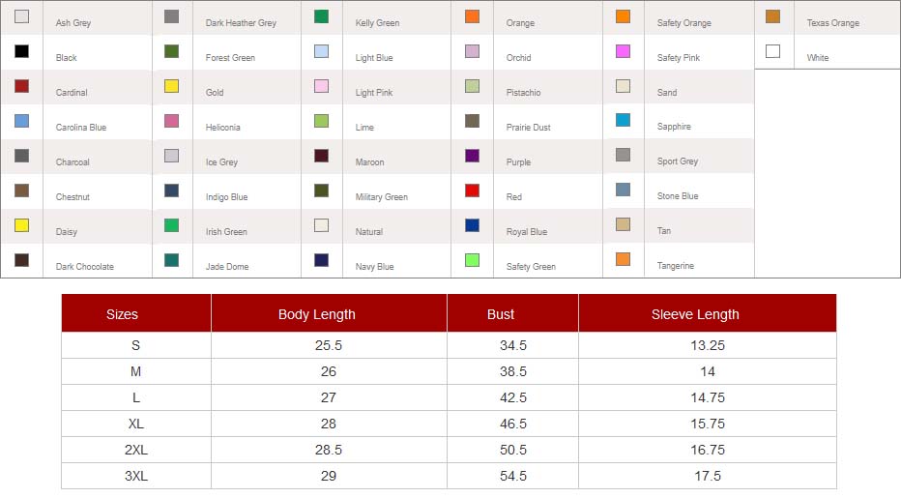Screen dimensions: 901x498
Task: Choose the Royal Blue swatch
Action: [472, 225]
